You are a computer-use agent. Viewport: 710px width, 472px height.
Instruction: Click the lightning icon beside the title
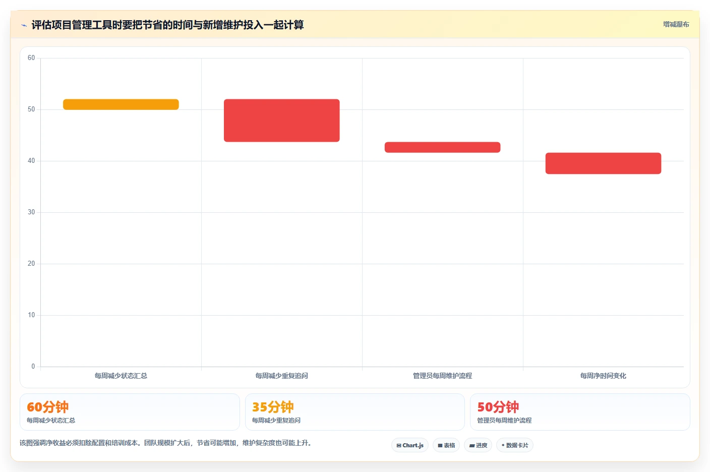24,25
